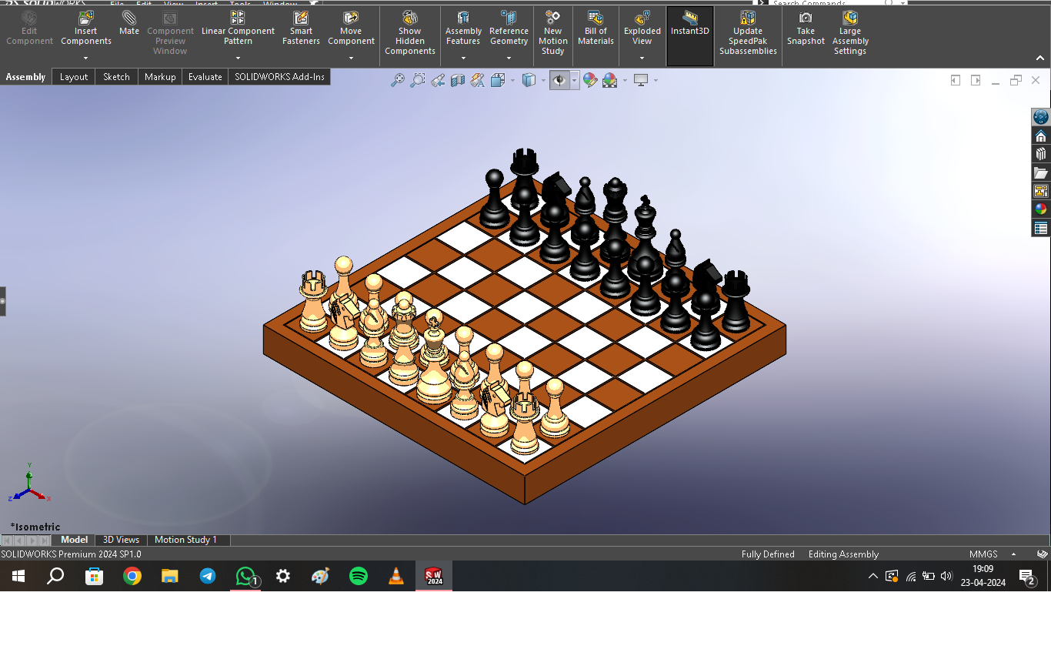The width and height of the screenshot is (1051, 666).
Task: Switch to the Motion Study 1 tab
Action: click(x=188, y=540)
